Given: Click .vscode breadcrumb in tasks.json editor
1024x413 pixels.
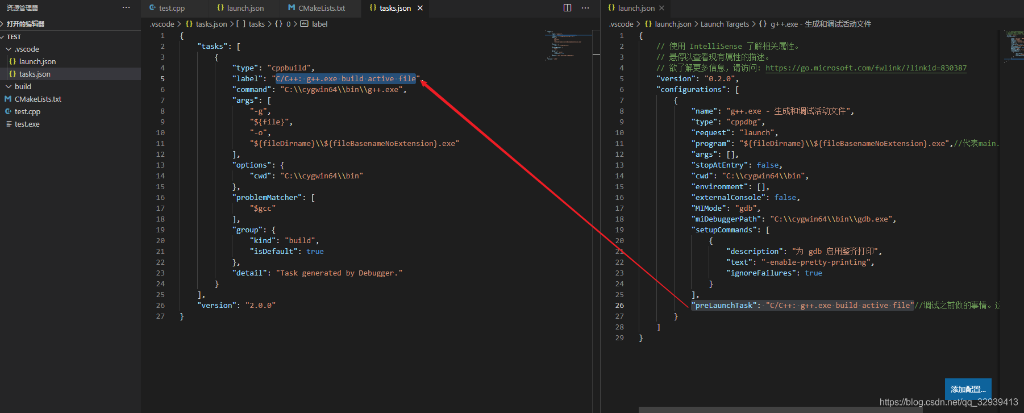Looking at the screenshot, I should (162, 24).
